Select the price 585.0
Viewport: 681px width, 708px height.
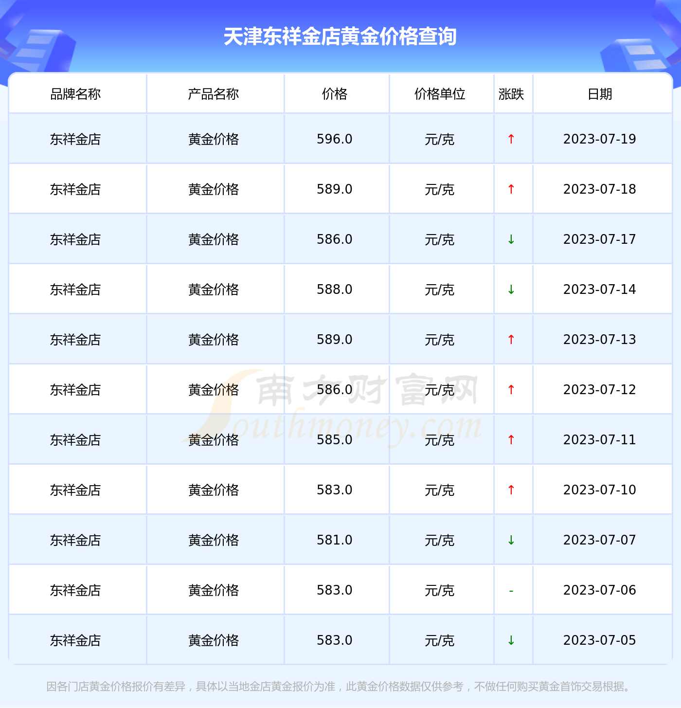coord(335,440)
